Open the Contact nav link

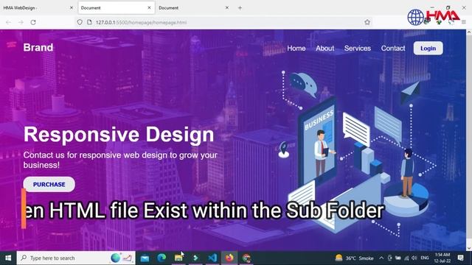(x=393, y=49)
